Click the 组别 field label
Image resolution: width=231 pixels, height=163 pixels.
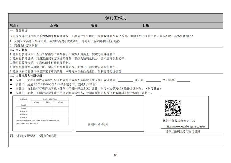(x=54, y=25)
